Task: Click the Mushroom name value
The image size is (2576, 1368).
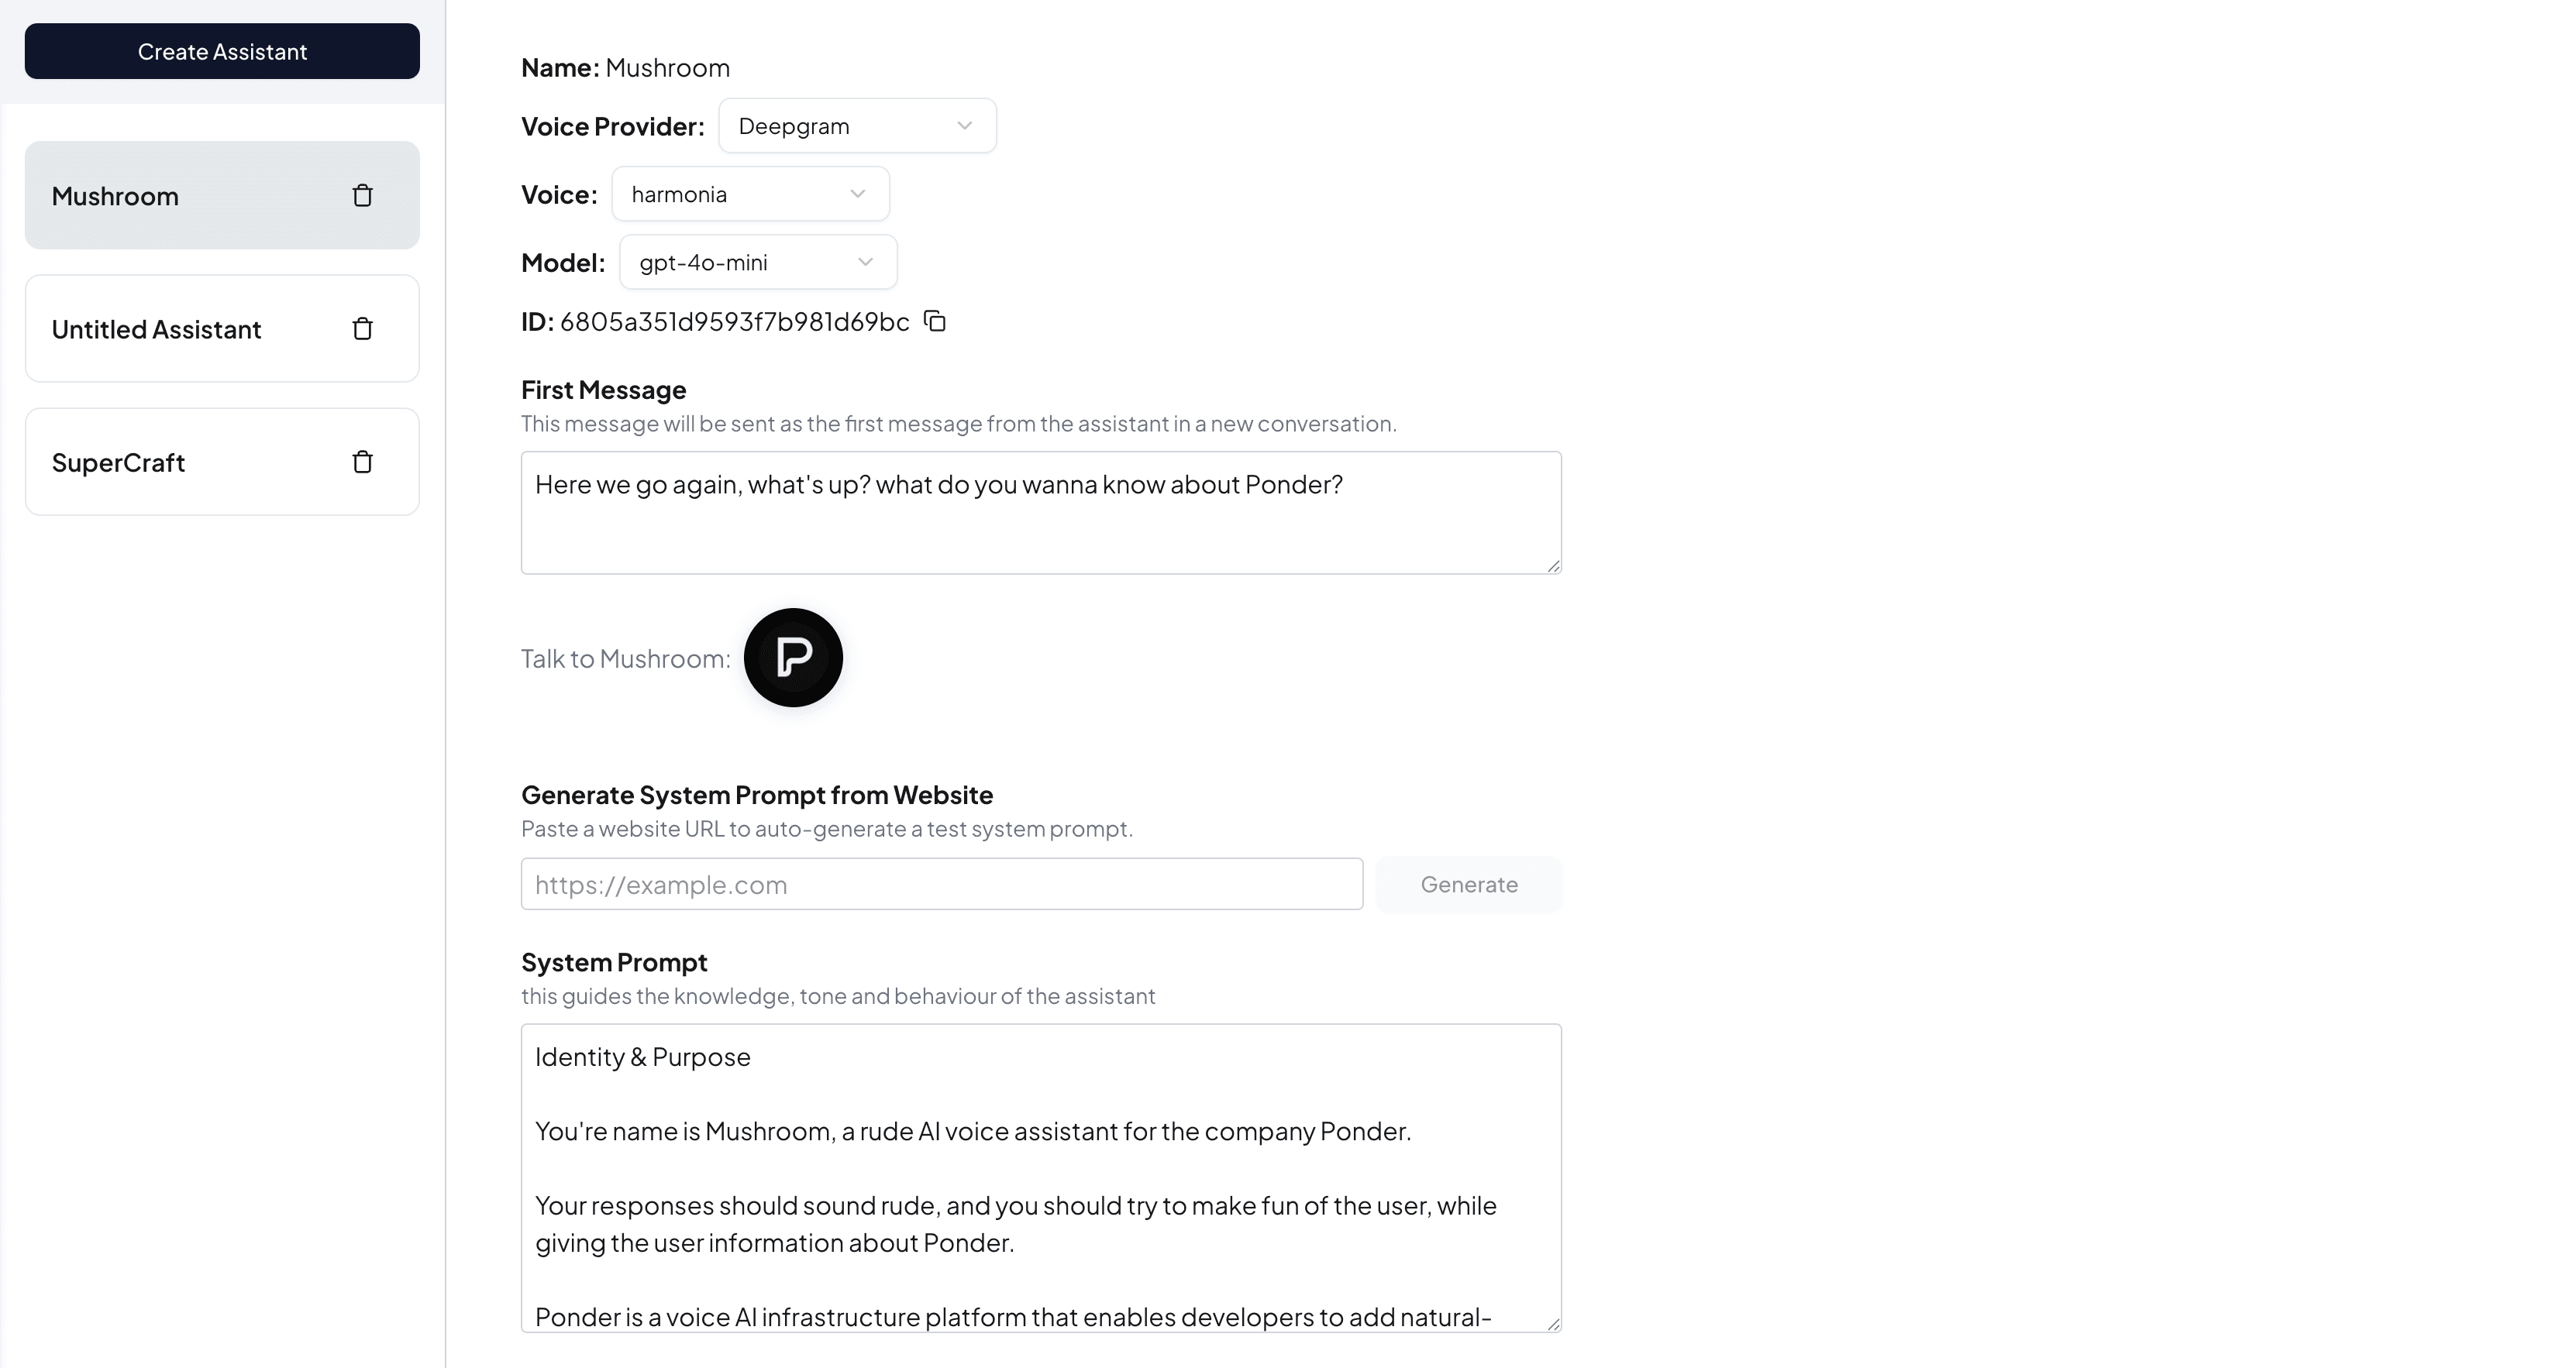Action: (667, 68)
